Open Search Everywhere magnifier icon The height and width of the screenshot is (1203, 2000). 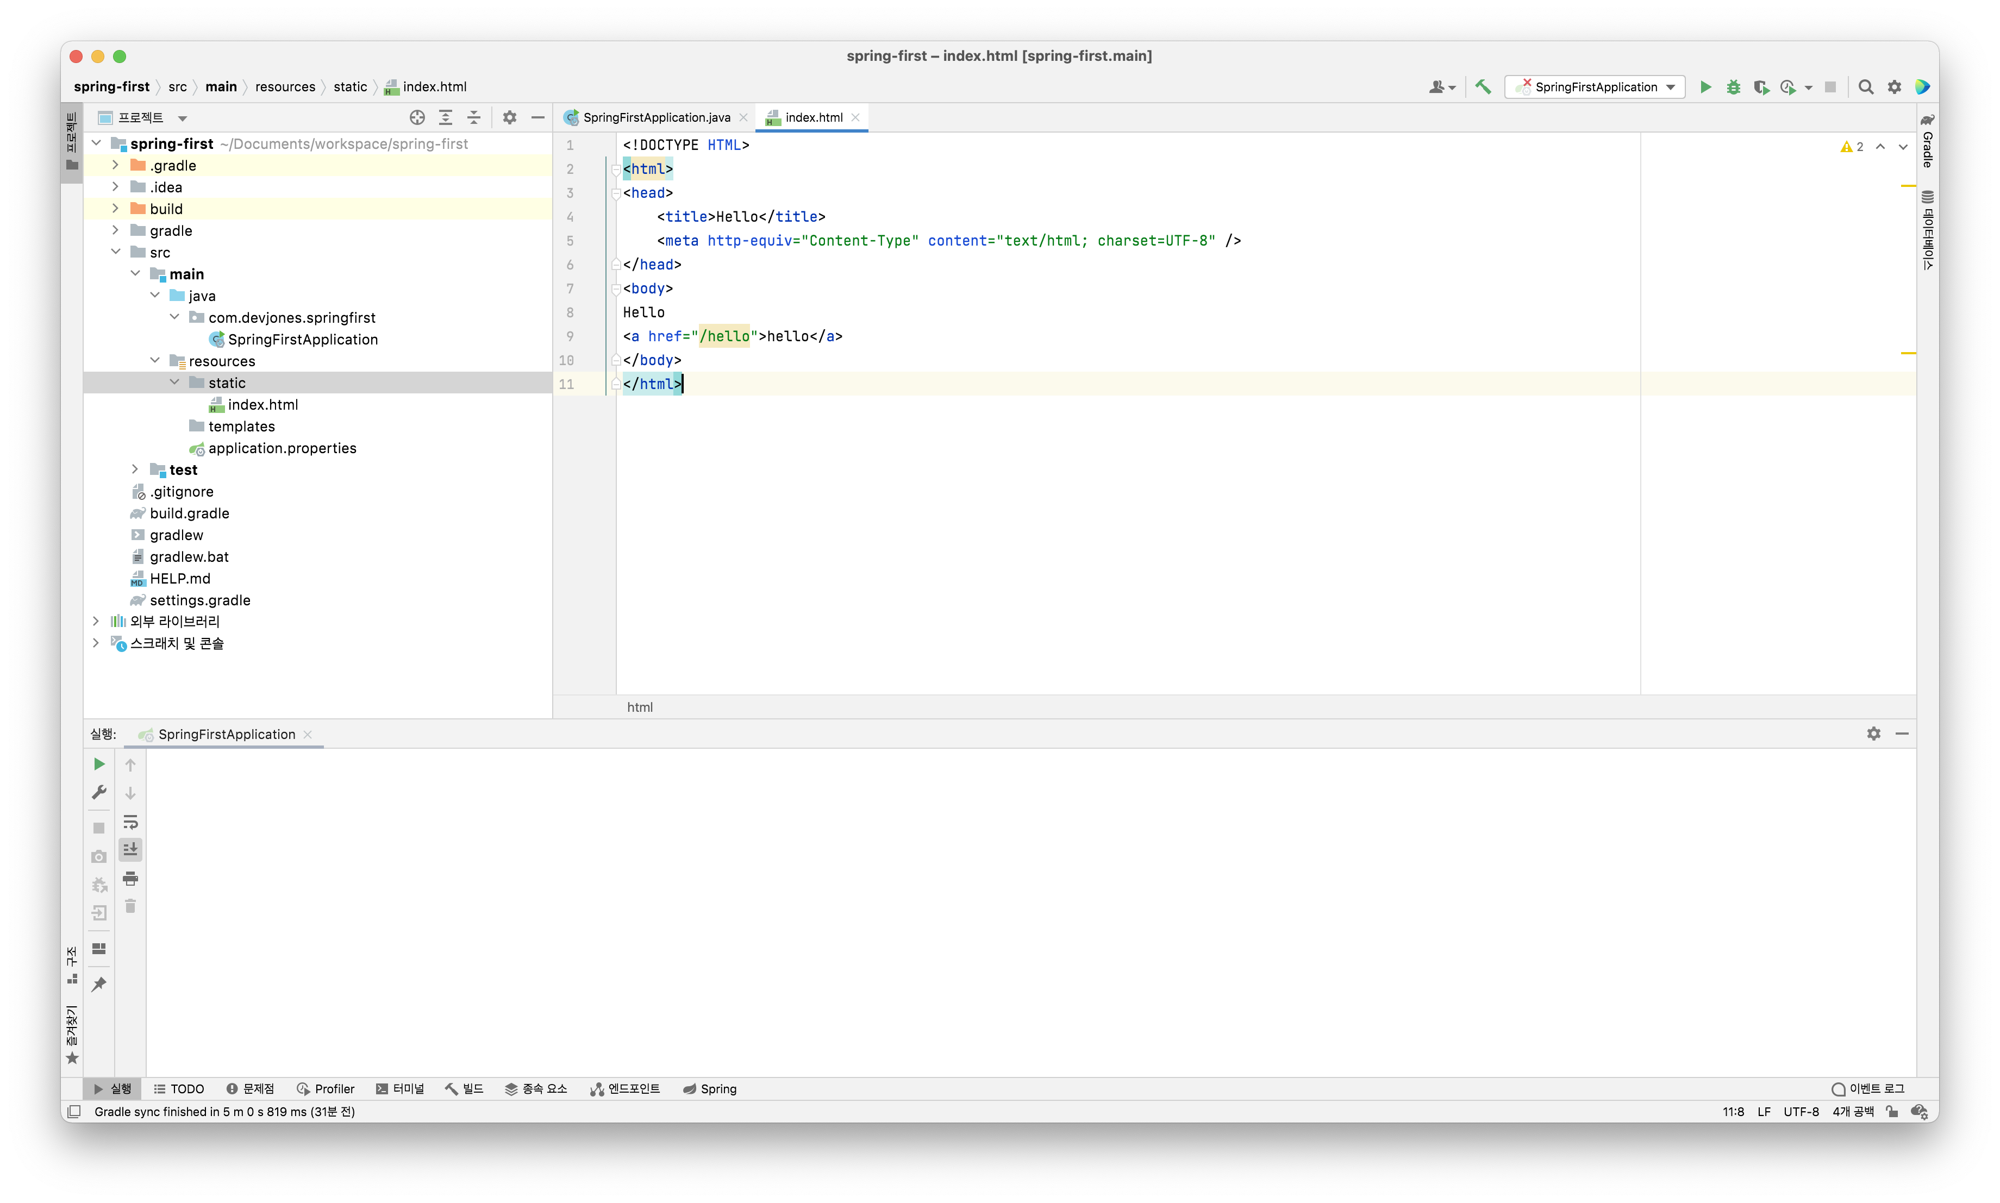tap(1865, 87)
